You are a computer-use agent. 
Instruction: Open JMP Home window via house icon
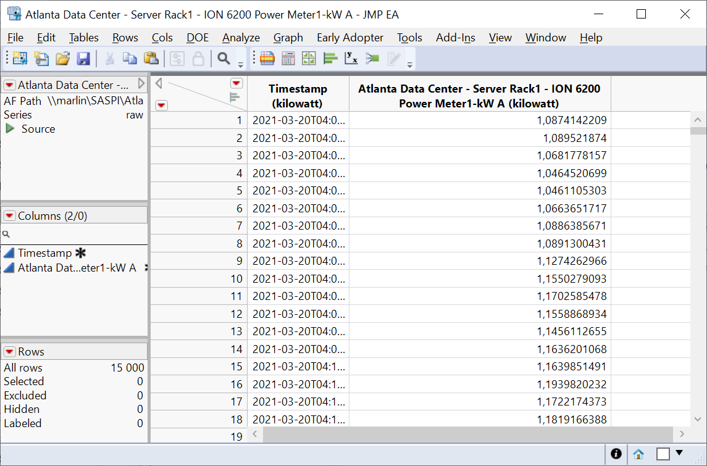coord(638,454)
